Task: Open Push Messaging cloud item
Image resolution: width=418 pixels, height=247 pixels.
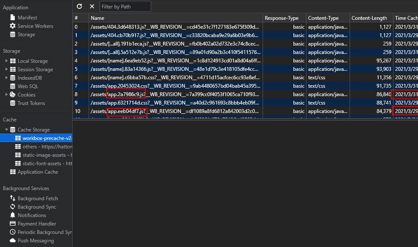Action: coord(35,241)
